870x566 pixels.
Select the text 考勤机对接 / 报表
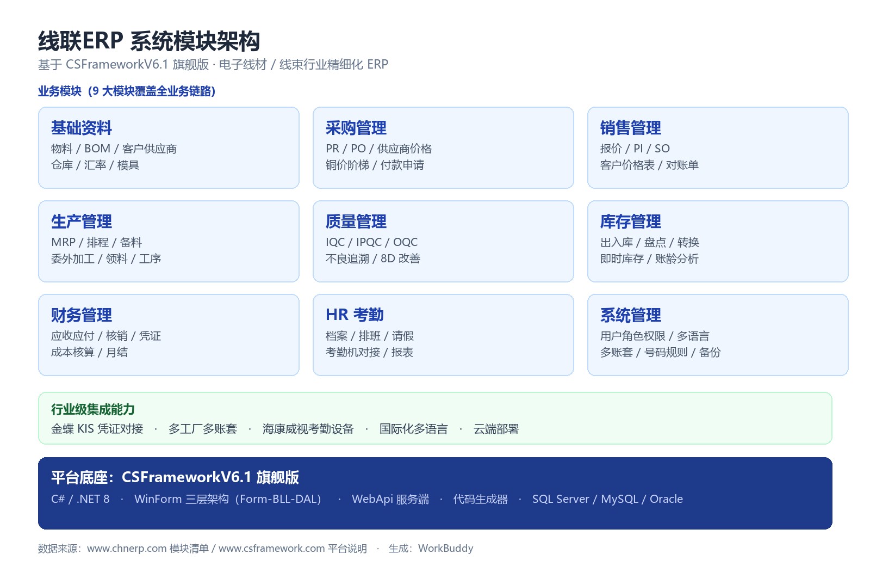(x=370, y=352)
